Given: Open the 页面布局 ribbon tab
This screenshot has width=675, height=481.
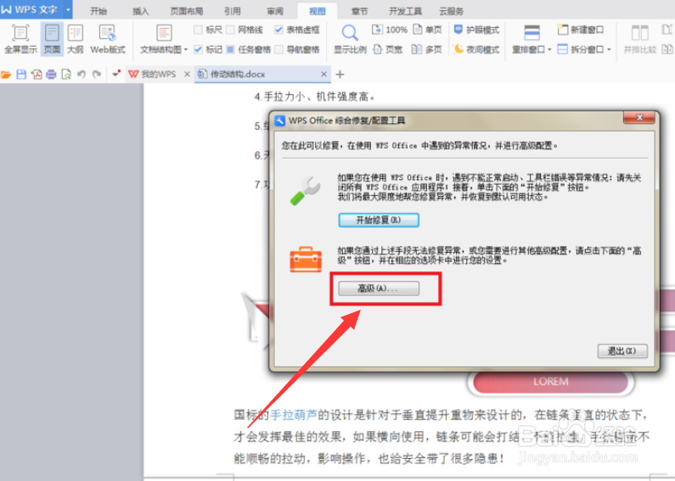Looking at the screenshot, I should click(187, 11).
